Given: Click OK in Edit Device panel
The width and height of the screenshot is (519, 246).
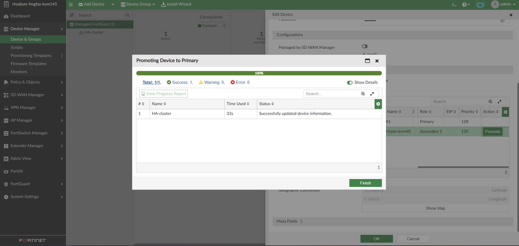Looking at the screenshot, I should pyautogui.click(x=377, y=239).
